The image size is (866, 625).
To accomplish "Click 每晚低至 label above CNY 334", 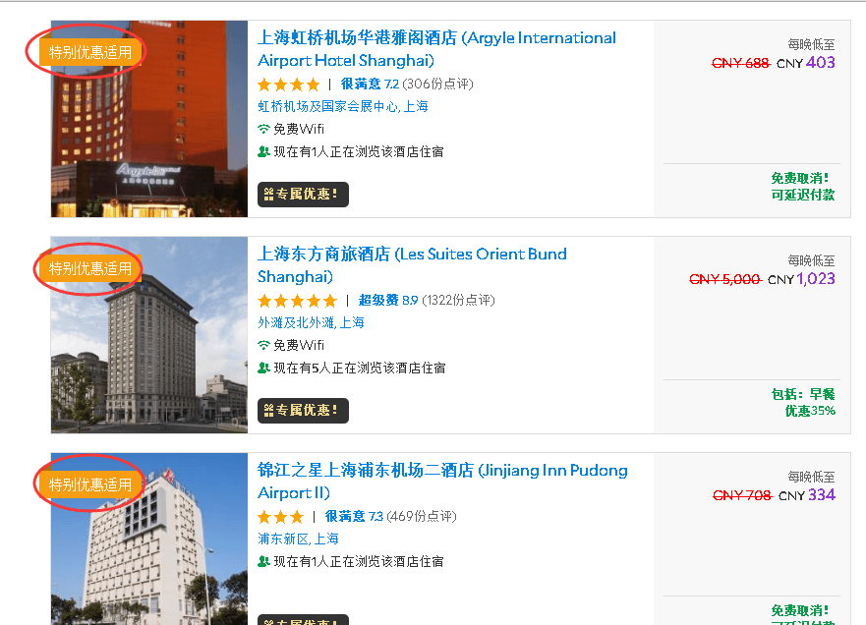I will coord(811,477).
